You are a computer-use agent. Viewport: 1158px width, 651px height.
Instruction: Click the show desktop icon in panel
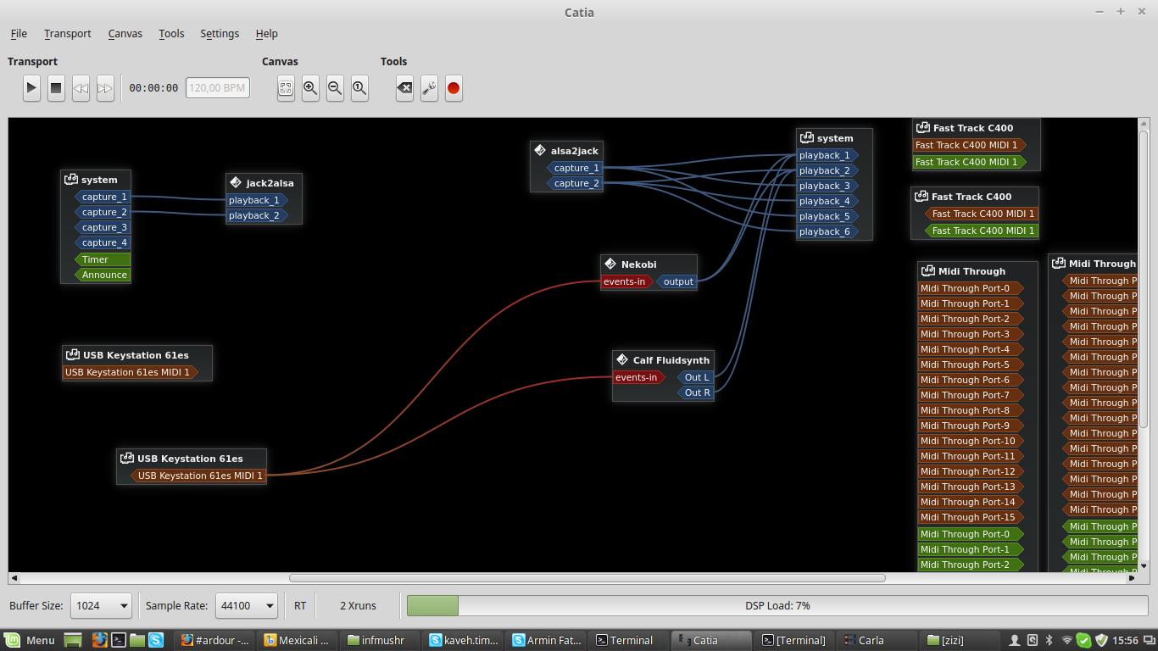pyautogui.click(x=73, y=640)
